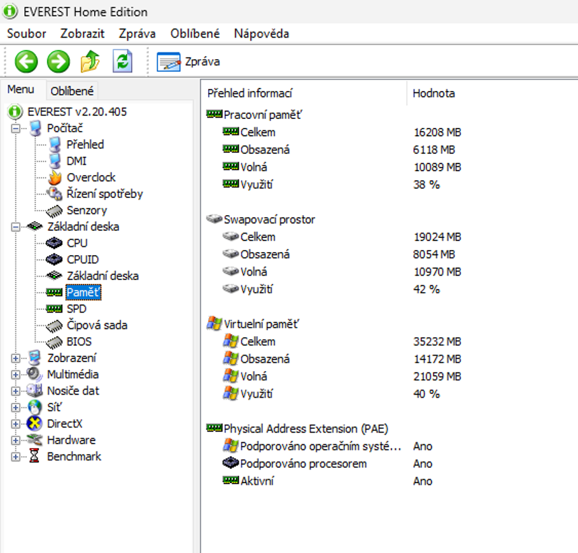Select the CPU icon in the sidebar

[53, 242]
